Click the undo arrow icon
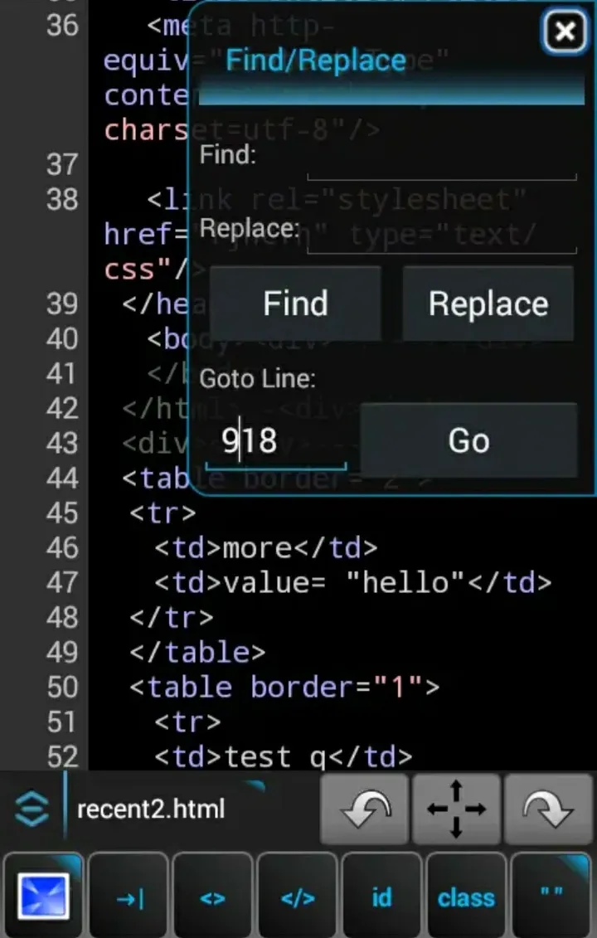The image size is (597, 938). [x=364, y=809]
